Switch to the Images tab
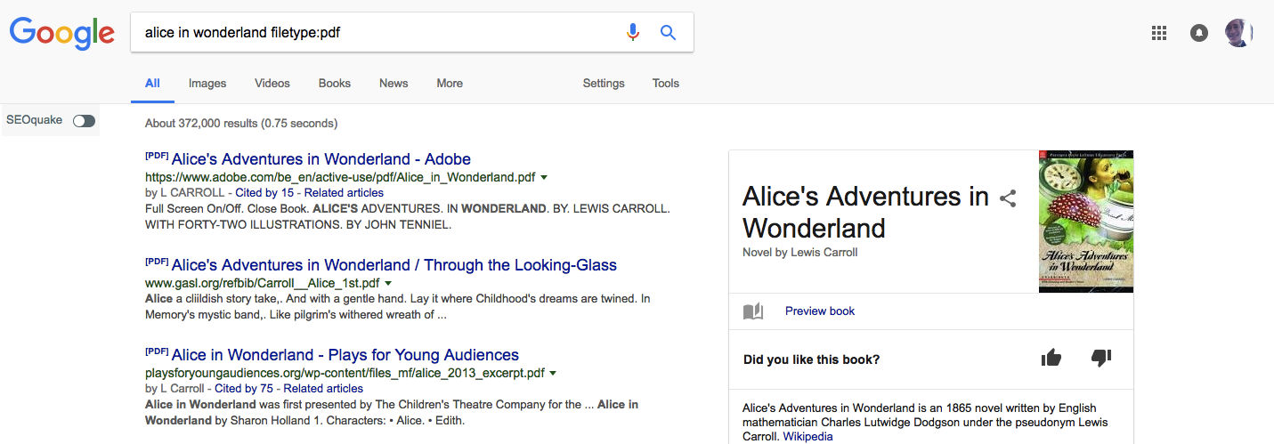 pyautogui.click(x=207, y=84)
